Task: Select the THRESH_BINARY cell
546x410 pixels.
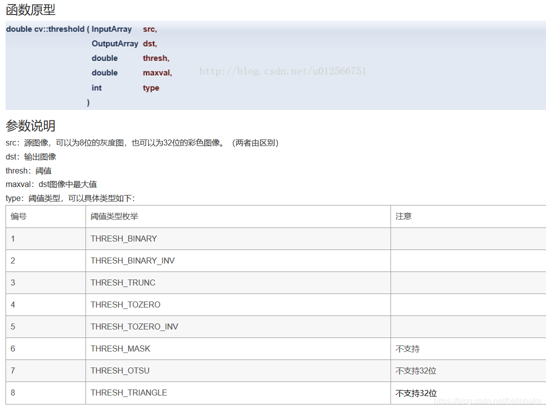Action: 238,239
